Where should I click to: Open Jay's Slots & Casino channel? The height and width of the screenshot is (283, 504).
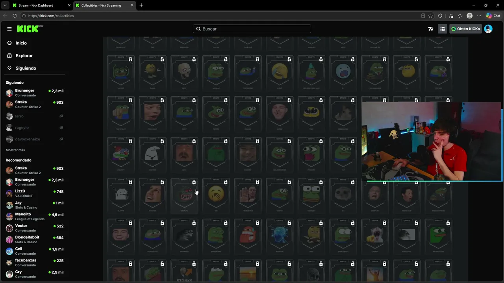[x=35, y=205]
